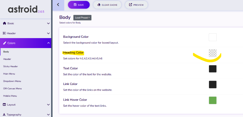The image size is (243, 117).
Task: Click the Heading Color label
Action: (73, 53)
